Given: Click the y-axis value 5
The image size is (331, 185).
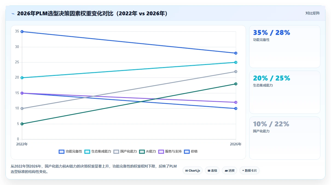Looking at the screenshot, I should coord(18,124).
